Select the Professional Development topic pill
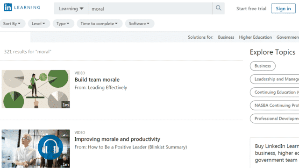The width and height of the screenshot is (299, 168). (275, 119)
